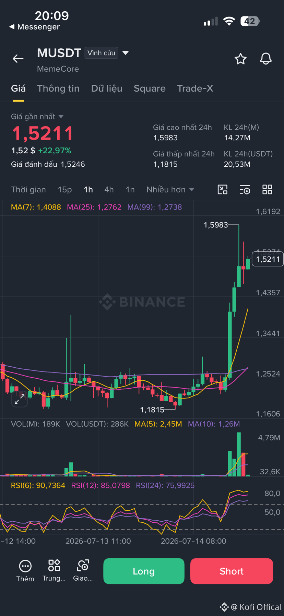This screenshot has width=284, height=616.
Task: Tap the +22,97% change percentage
Action: coord(55,151)
